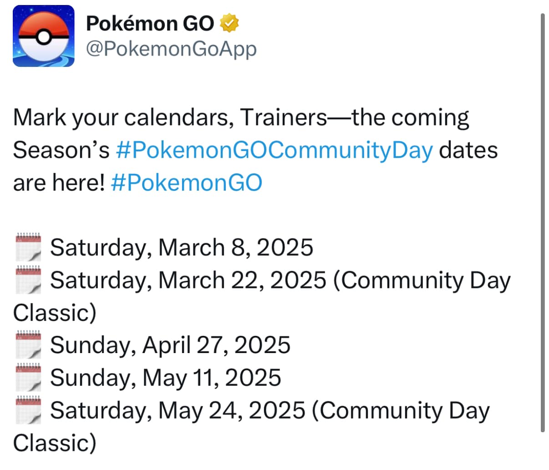The width and height of the screenshot is (549, 470).
Task: Visit the @PokemonGoApp handle
Action: pos(171,49)
